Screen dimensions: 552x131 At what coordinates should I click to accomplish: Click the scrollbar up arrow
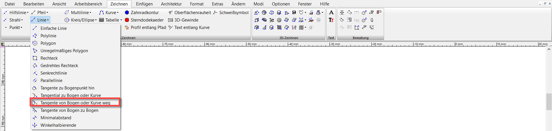(x=549, y=49)
